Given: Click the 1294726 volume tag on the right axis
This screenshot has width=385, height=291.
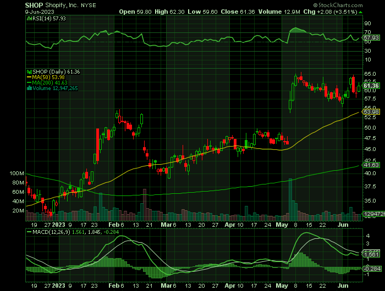Looking at the screenshot, I should coord(374,214).
